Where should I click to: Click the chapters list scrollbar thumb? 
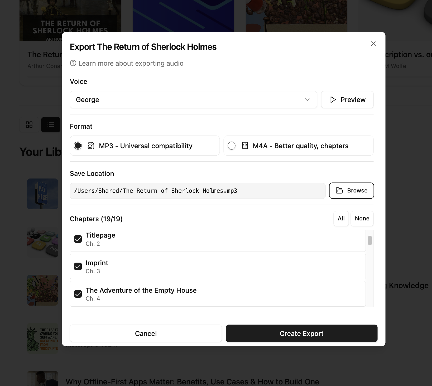(370, 240)
